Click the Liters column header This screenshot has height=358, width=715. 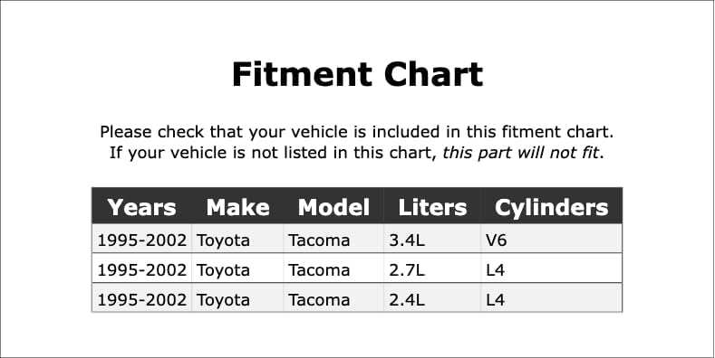coord(432,207)
